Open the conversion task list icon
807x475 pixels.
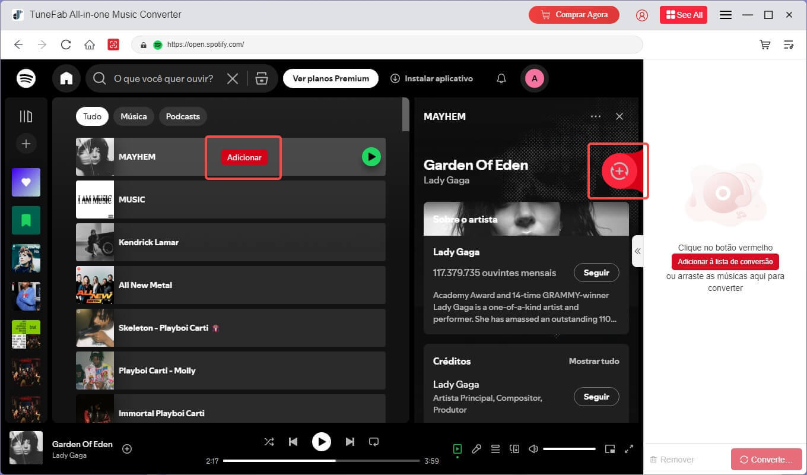(789, 45)
